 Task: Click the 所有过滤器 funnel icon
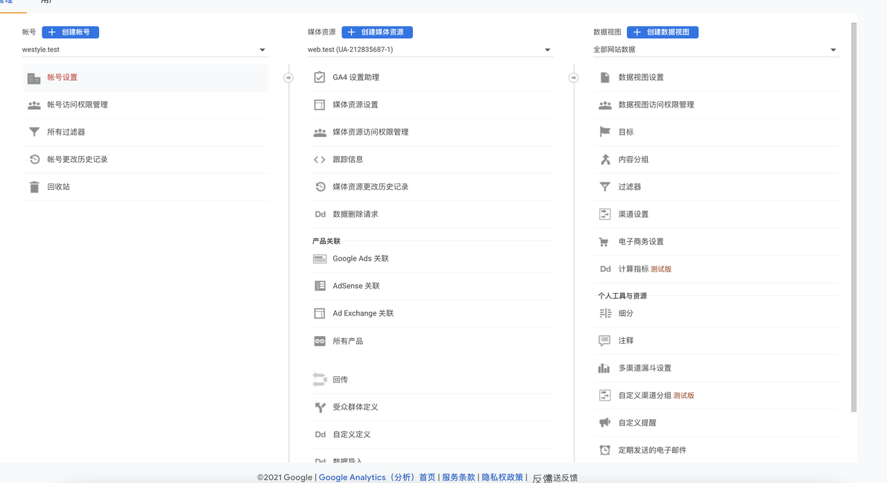point(34,132)
